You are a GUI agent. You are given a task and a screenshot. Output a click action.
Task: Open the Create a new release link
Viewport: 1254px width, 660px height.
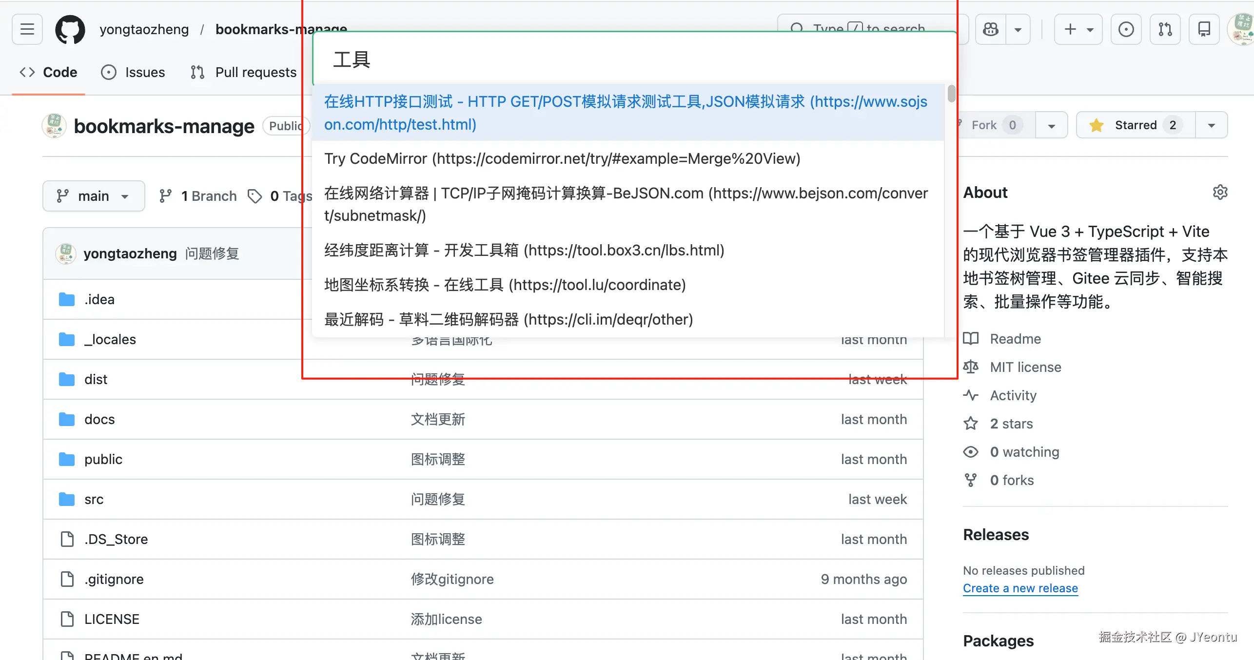1020,588
